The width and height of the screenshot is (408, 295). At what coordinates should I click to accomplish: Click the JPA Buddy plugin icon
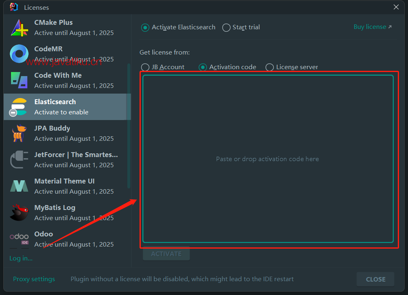19,133
